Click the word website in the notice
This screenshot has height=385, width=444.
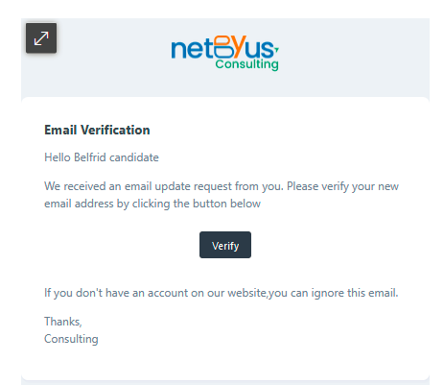tap(246, 293)
